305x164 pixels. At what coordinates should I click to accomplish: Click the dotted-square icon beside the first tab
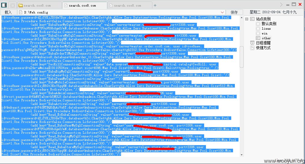pos(12,5)
